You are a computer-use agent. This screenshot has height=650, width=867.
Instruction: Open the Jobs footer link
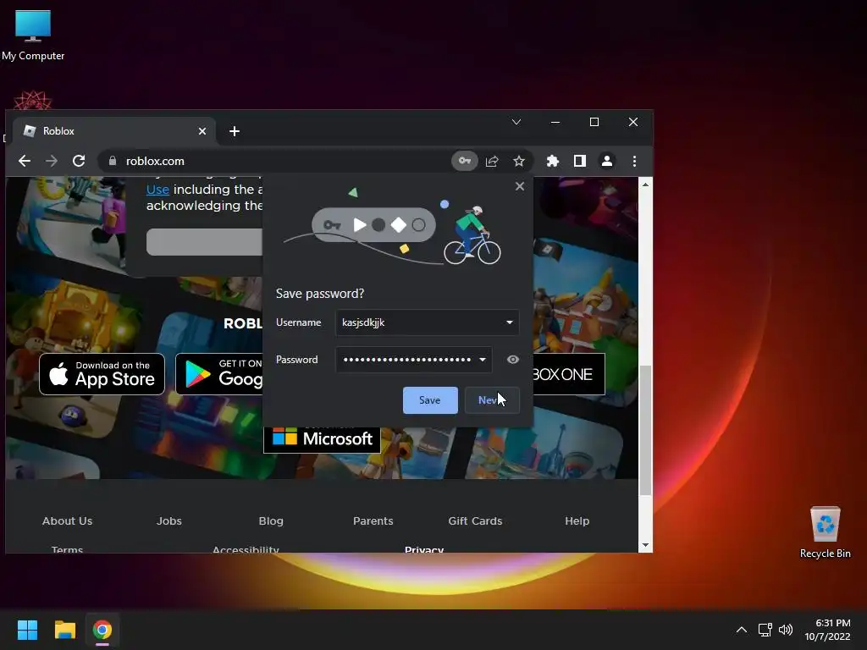pos(169,521)
